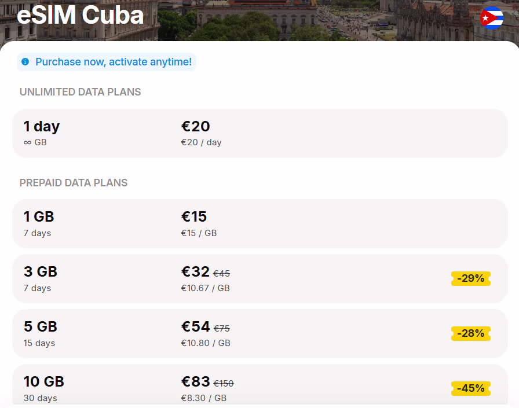
Task: Click the -29% discount badge
Action: point(471,278)
